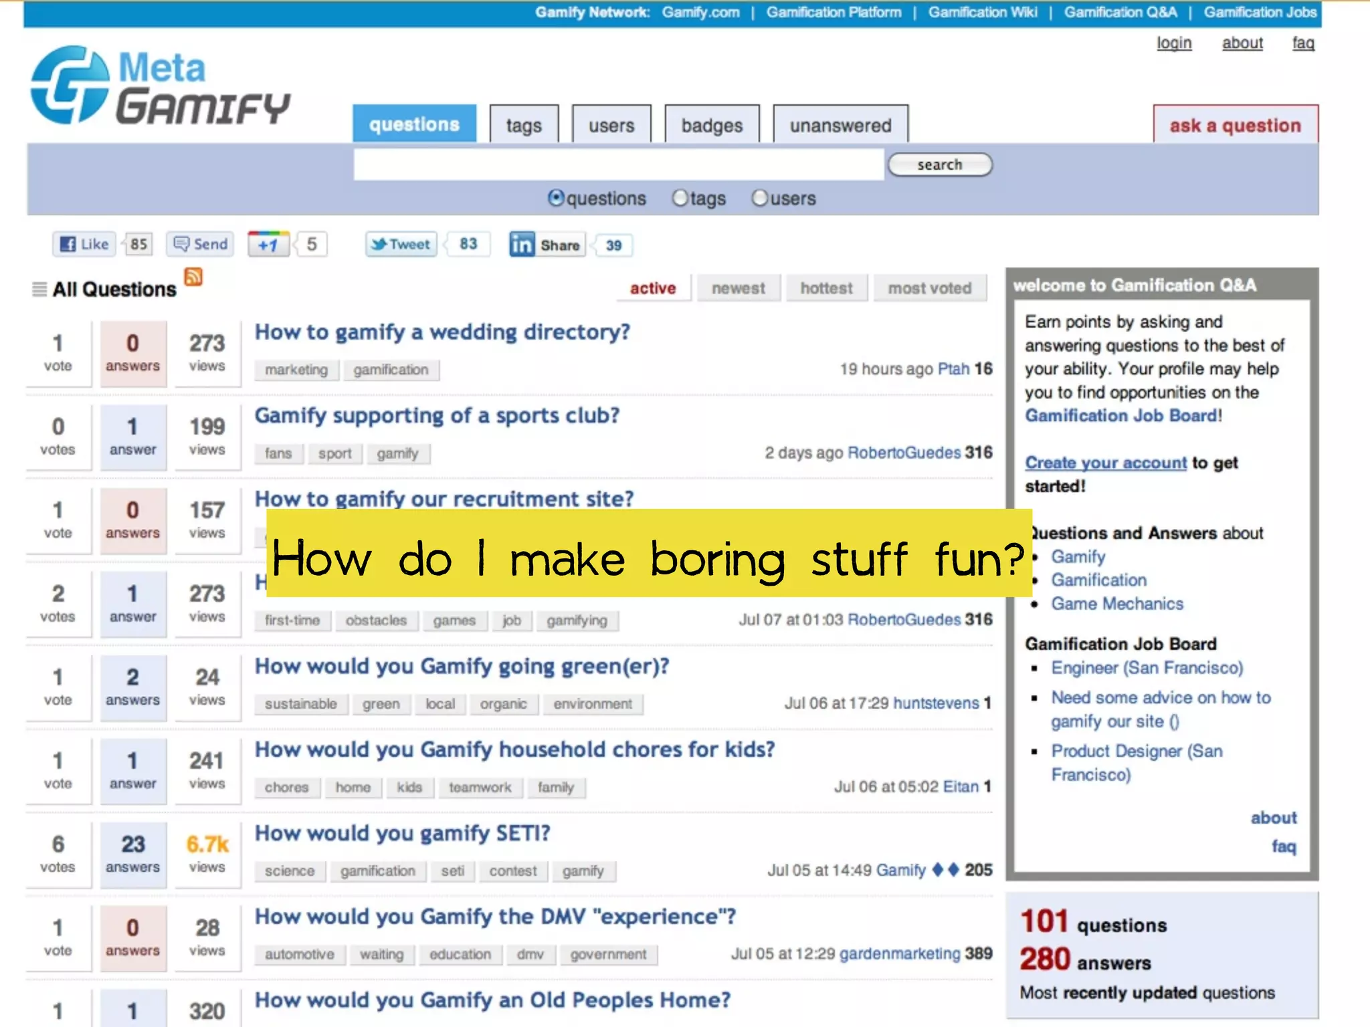Click the sport tag
Screen dimensions: 1370x1027
pos(334,453)
